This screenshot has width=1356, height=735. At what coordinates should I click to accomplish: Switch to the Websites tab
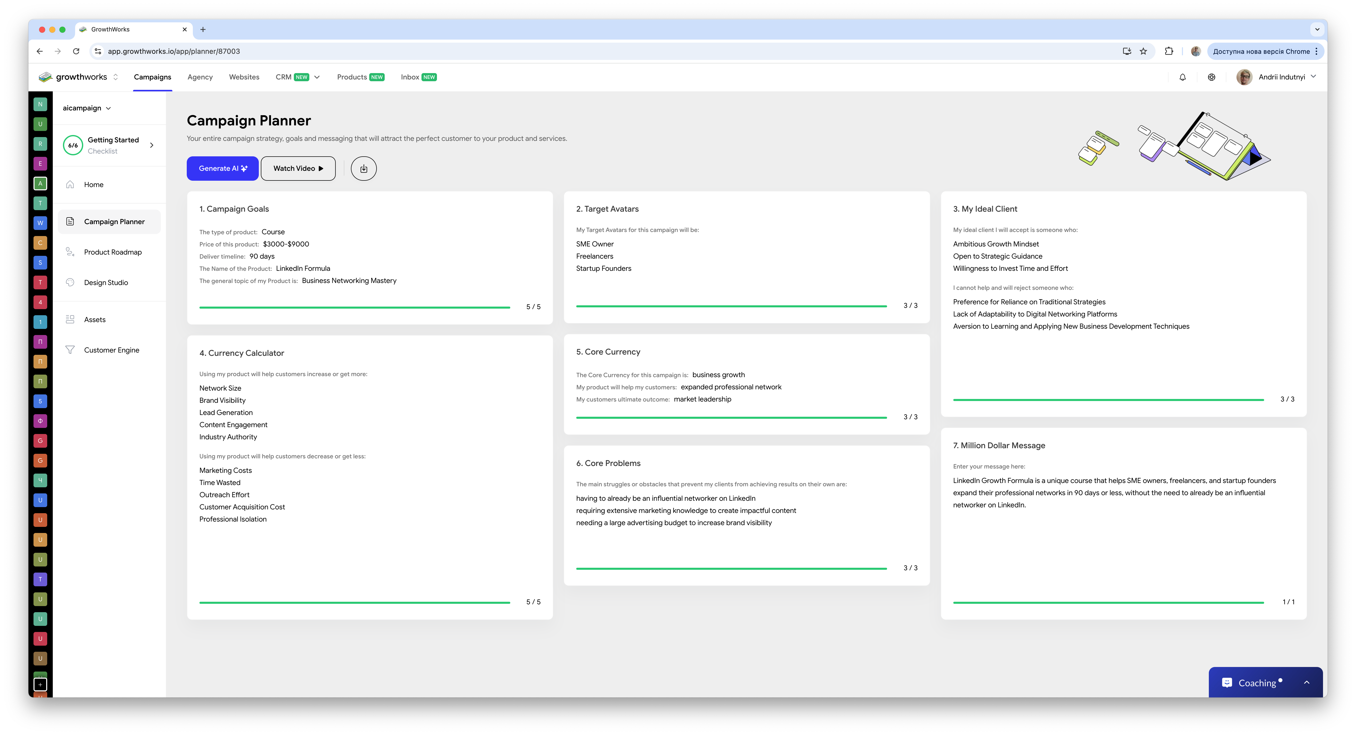[x=244, y=77]
